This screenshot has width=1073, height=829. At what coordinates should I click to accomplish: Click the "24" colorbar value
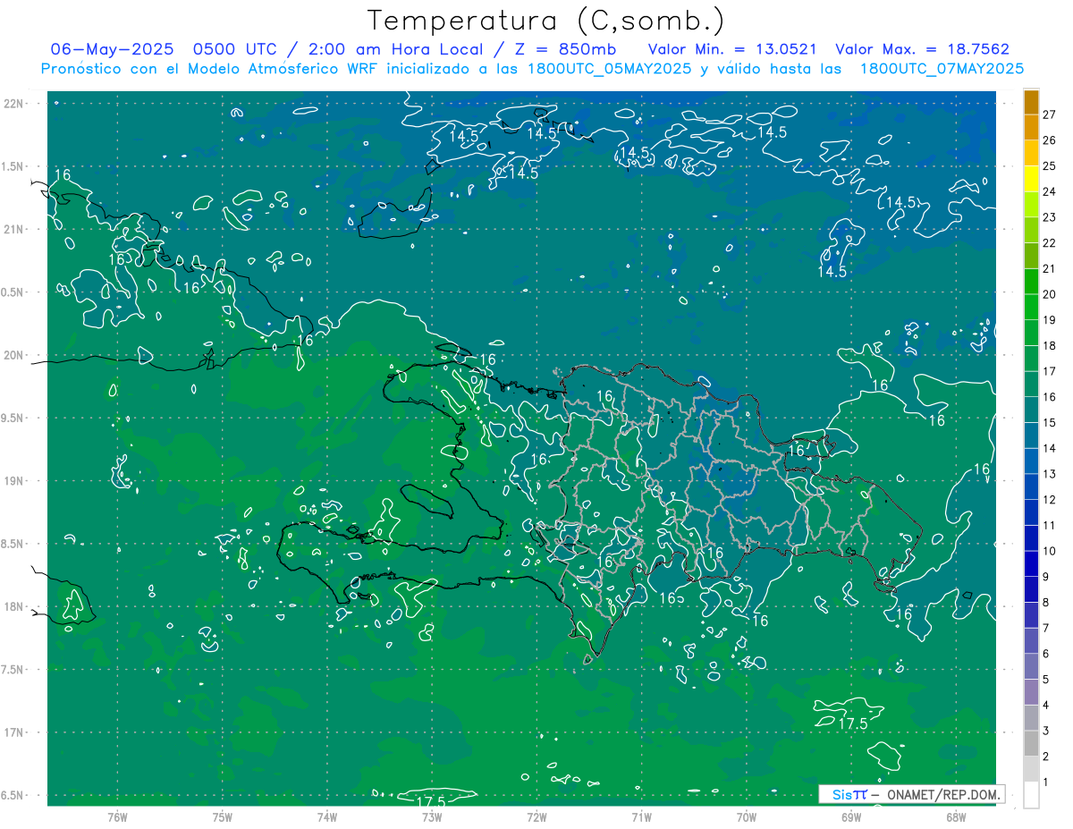coord(1050,191)
